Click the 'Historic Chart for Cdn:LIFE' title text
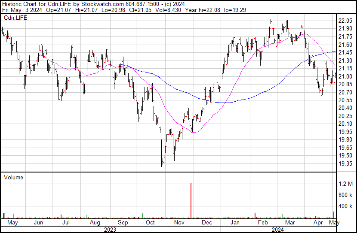The width and height of the screenshot is (357, 233). (x=37, y=4)
